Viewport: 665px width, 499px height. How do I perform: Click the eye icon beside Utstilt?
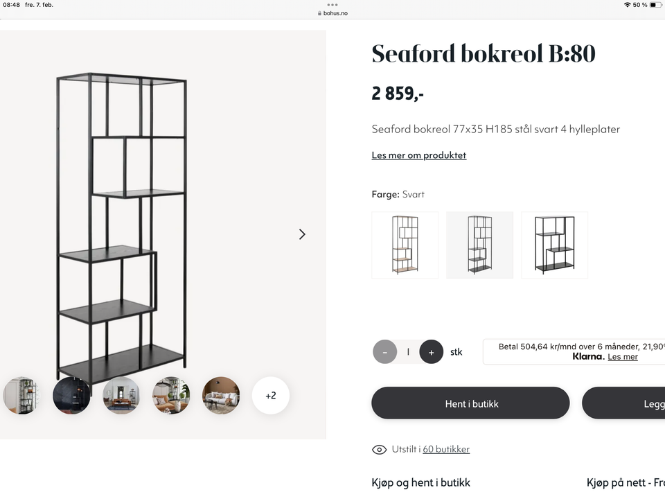(379, 450)
